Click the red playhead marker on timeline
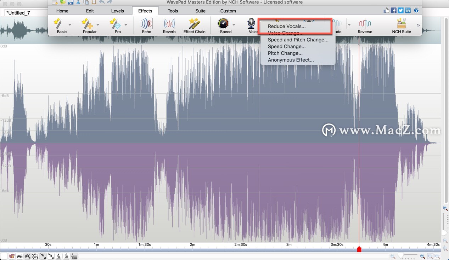Image resolution: width=449 pixels, height=260 pixels. pos(359,249)
